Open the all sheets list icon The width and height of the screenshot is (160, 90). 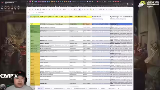(x=34, y=88)
